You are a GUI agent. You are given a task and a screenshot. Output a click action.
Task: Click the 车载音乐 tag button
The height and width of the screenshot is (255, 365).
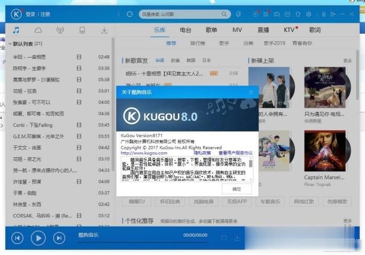pos(270,201)
